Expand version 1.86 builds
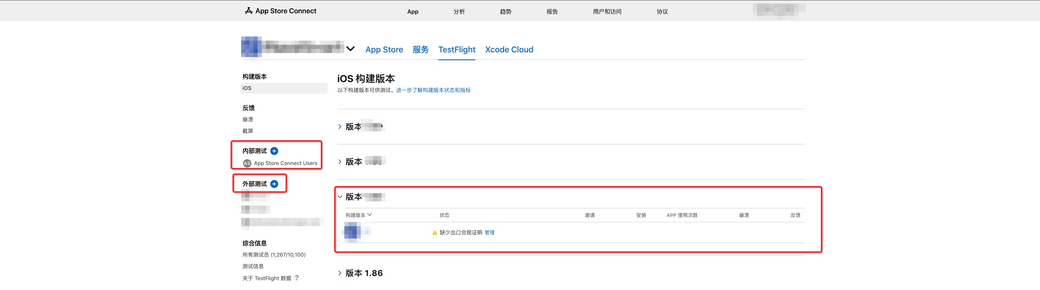The width and height of the screenshot is (1040, 290). [340, 273]
